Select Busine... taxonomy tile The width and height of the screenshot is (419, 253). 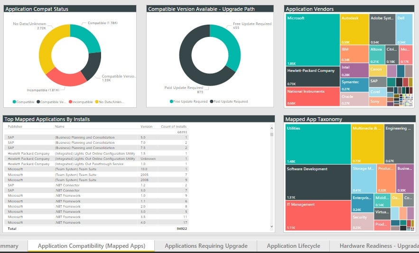(405, 178)
